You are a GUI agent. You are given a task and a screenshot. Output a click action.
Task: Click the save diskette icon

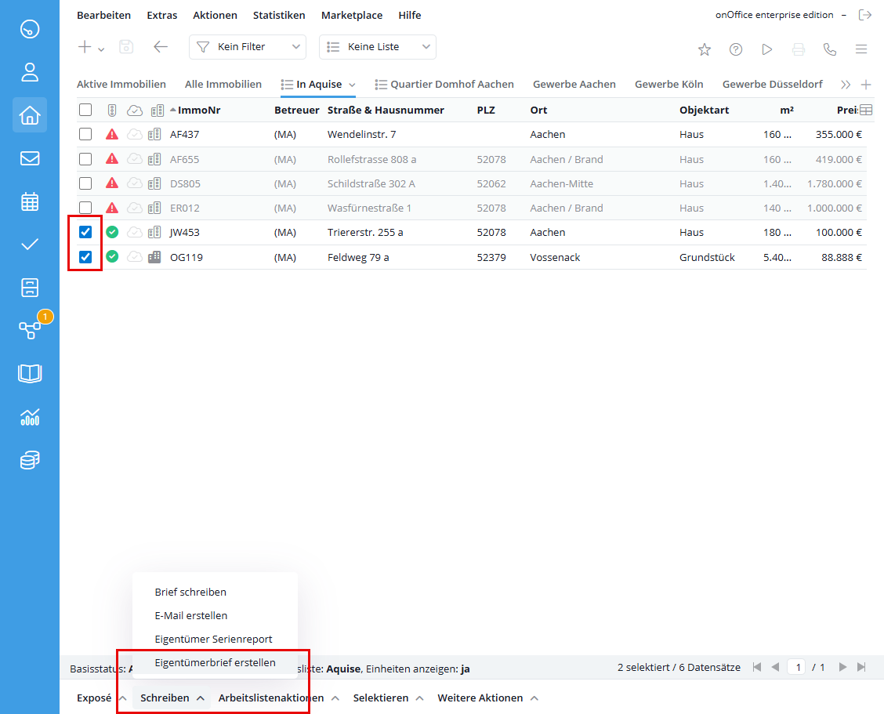126,47
